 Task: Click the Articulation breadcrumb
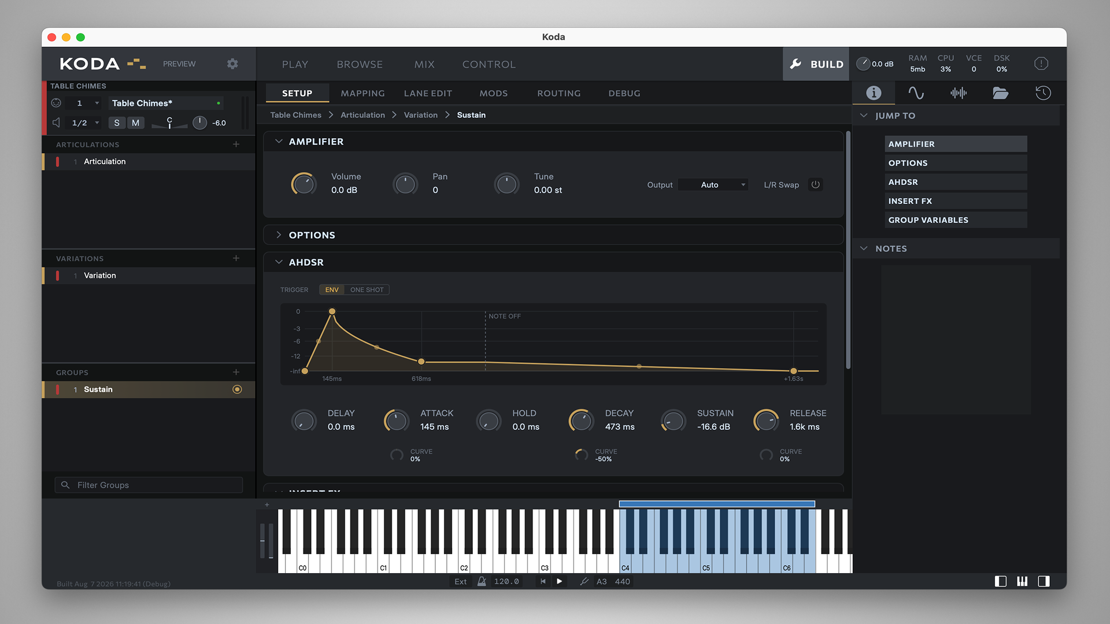pos(362,115)
